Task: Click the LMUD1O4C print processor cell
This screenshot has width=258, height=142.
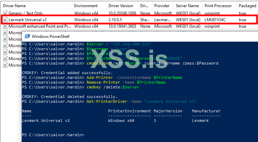Action: [x=215, y=20]
